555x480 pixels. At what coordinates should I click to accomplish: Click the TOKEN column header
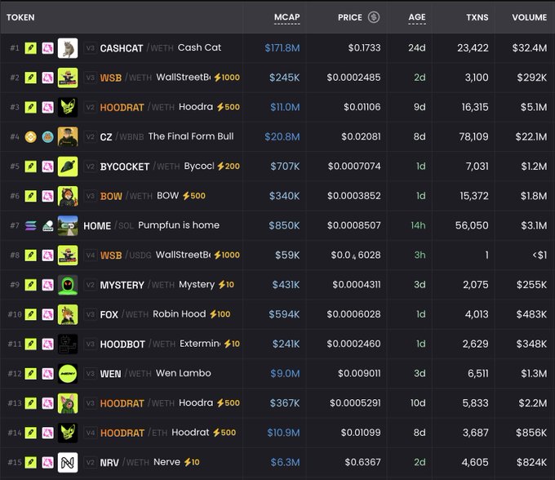20,17
